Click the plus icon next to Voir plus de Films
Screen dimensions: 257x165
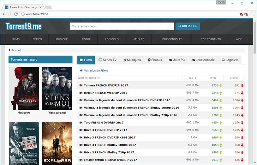coord(81,71)
